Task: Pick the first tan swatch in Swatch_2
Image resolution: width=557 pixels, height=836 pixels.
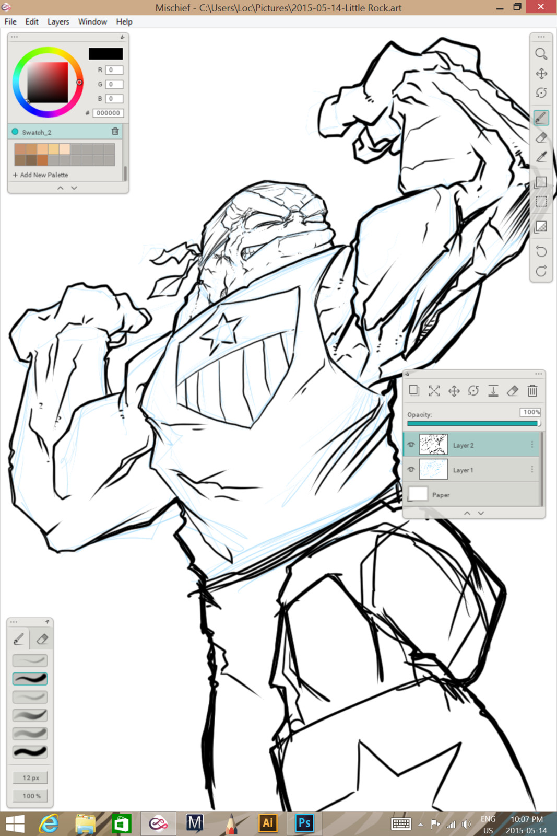Action: 20,149
